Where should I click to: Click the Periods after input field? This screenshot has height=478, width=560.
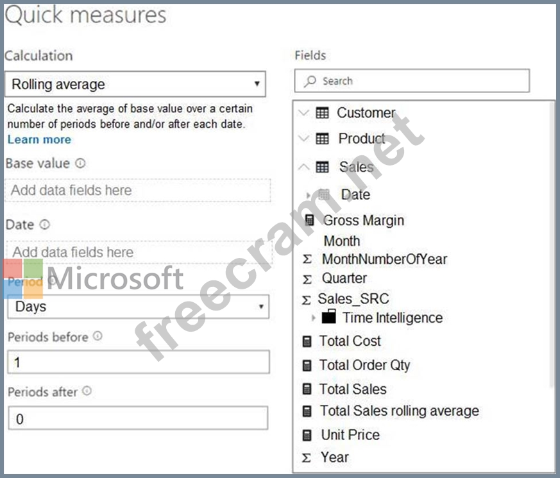pyautogui.click(x=138, y=419)
